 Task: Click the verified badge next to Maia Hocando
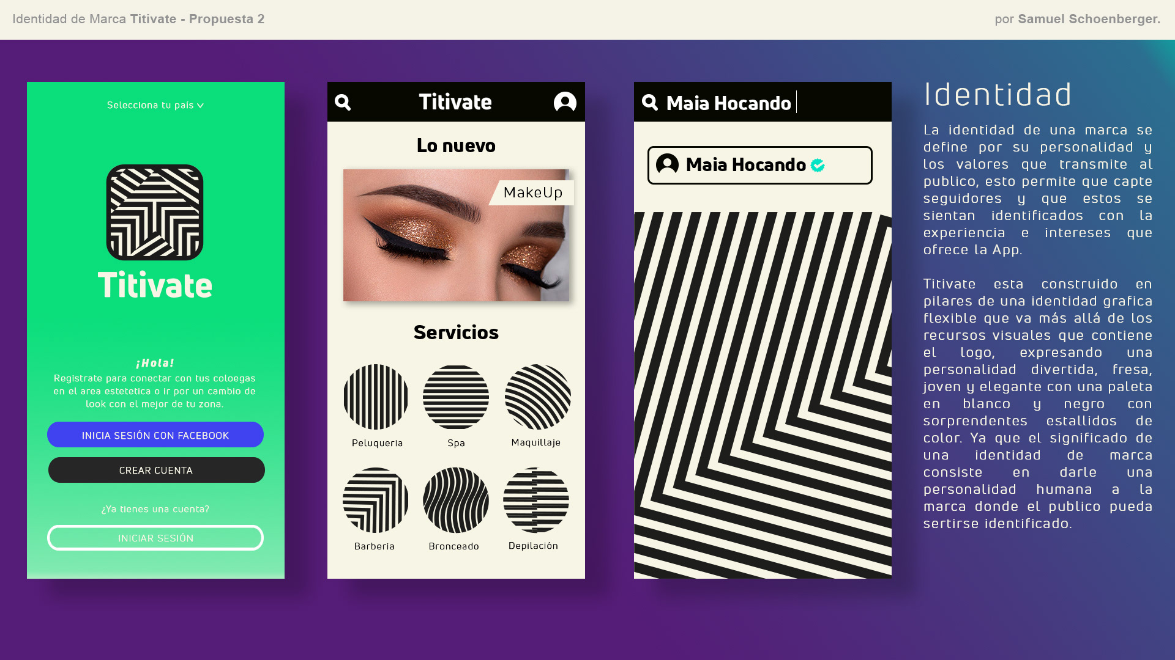(818, 165)
